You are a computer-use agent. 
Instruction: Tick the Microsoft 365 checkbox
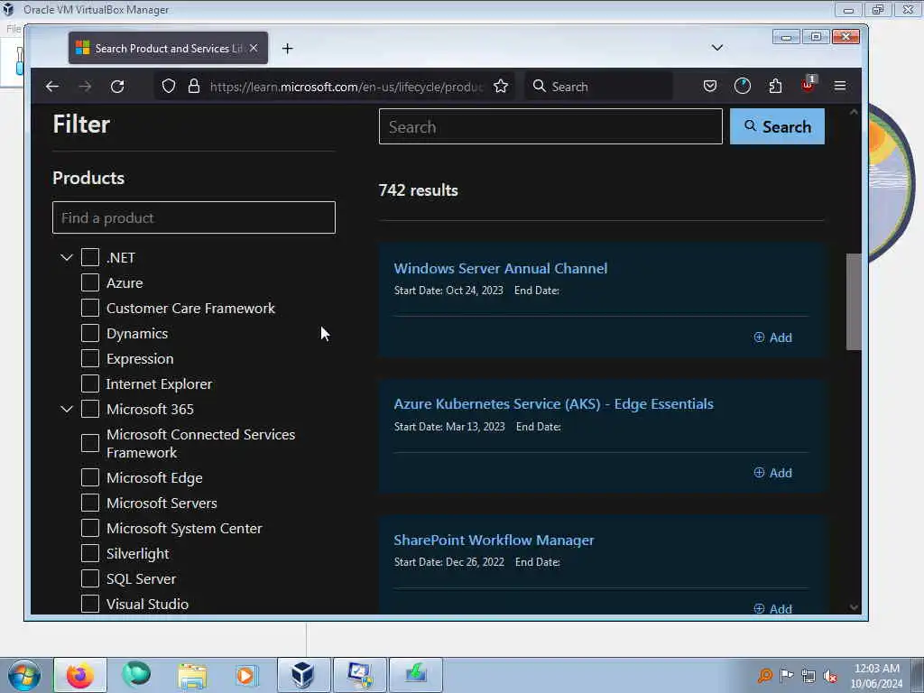tap(90, 409)
